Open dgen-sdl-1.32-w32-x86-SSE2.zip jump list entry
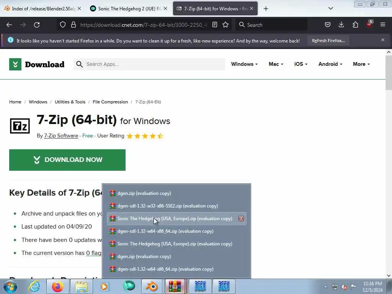Screen dimensions: 392x294 176,206
